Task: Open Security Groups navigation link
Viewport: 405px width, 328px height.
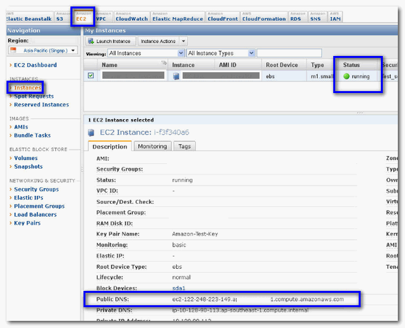Action: click(x=37, y=189)
